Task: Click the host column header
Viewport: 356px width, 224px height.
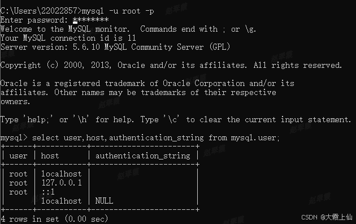Action: [50, 156]
